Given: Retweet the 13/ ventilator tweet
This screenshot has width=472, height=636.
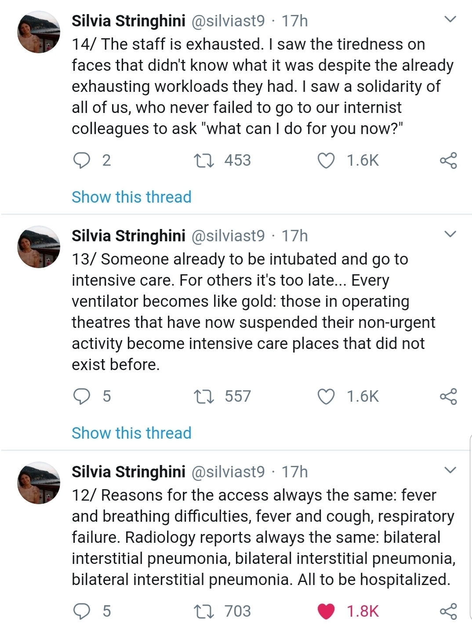Looking at the screenshot, I should pos(204,396).
